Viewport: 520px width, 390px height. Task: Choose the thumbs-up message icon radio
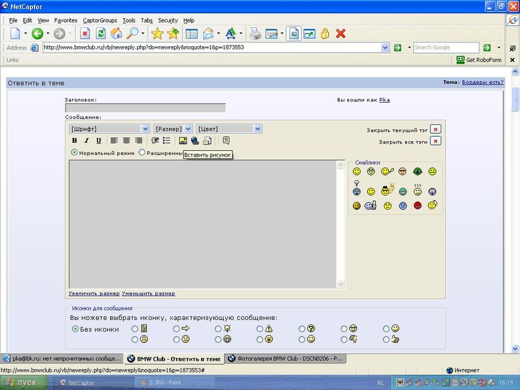tap(385, 339)
